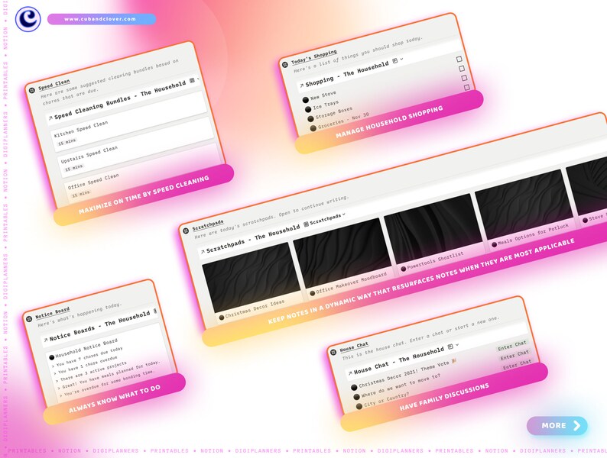Click the round icon beside Office Makeover Moodboard
Screen dimensions: 607x458
[313, 293]
